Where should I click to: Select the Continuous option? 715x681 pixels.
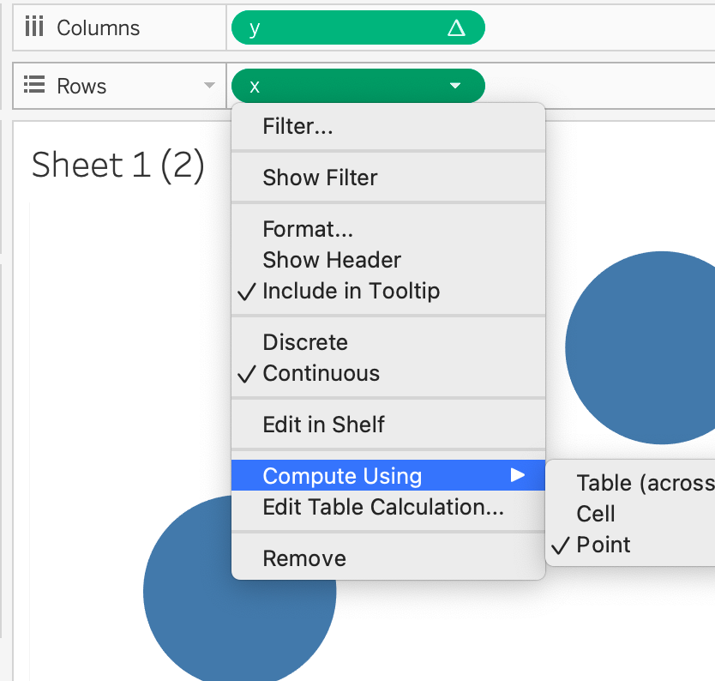pyautogui.click(x=321, y=373)
